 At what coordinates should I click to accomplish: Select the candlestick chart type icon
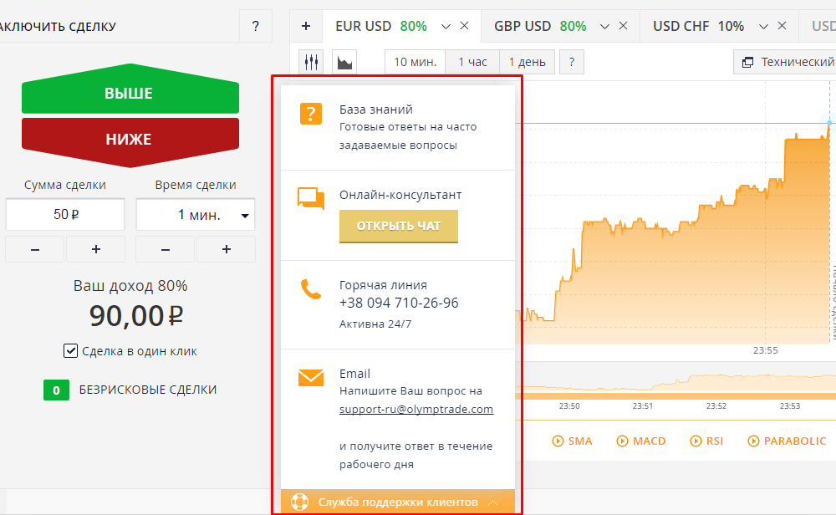coord(311,62)
